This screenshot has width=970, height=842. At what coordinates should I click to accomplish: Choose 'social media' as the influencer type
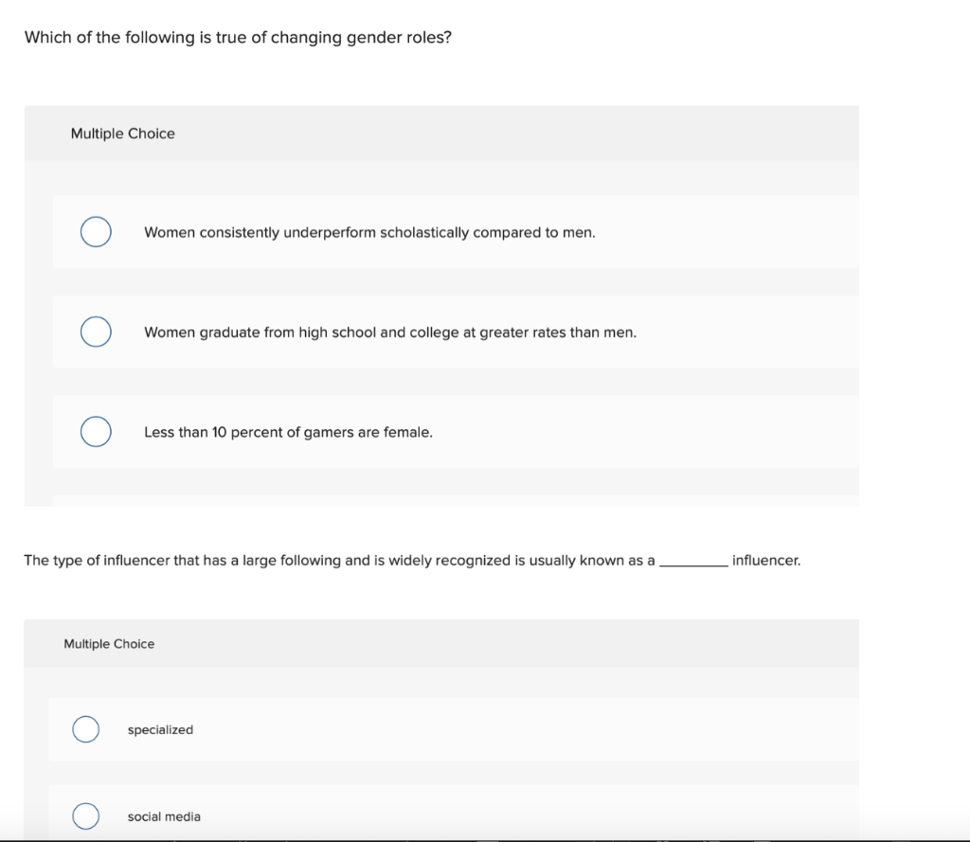[x=85, y=815]
